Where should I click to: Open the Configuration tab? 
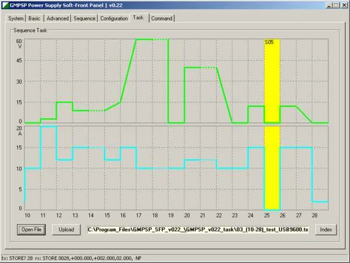pos(114,18)
